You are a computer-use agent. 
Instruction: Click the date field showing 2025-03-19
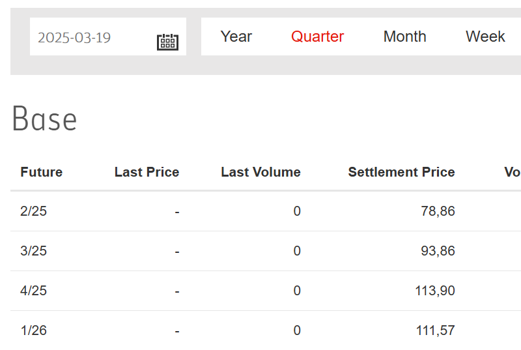pos(108,36)
